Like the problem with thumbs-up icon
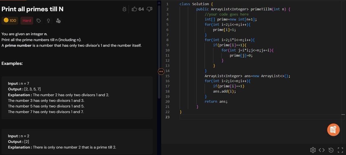 134,9
